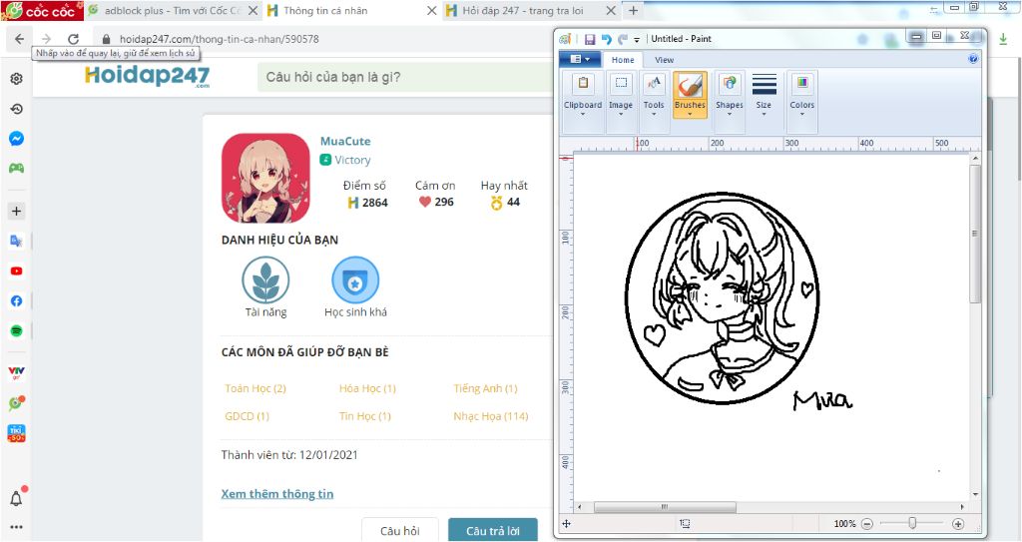Click the MuaCute profile avatar image
Image resolution: width=1022 pixels, height=542 pixels.
tap(265, 178)
